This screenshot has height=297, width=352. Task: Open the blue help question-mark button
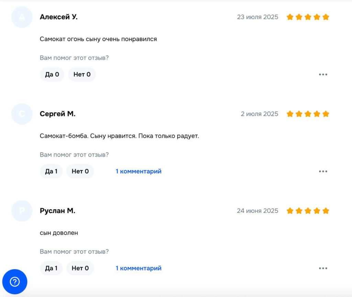point(14,281)
